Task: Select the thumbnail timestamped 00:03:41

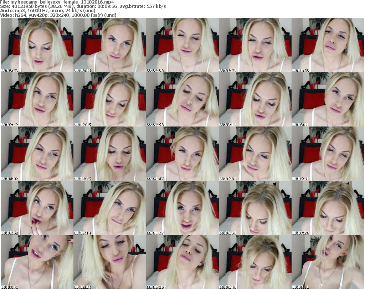Action: [328, 99]
